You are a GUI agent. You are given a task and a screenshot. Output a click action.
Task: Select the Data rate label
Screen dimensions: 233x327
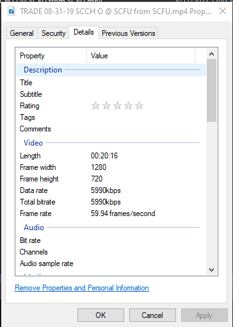tap(34, 190)
